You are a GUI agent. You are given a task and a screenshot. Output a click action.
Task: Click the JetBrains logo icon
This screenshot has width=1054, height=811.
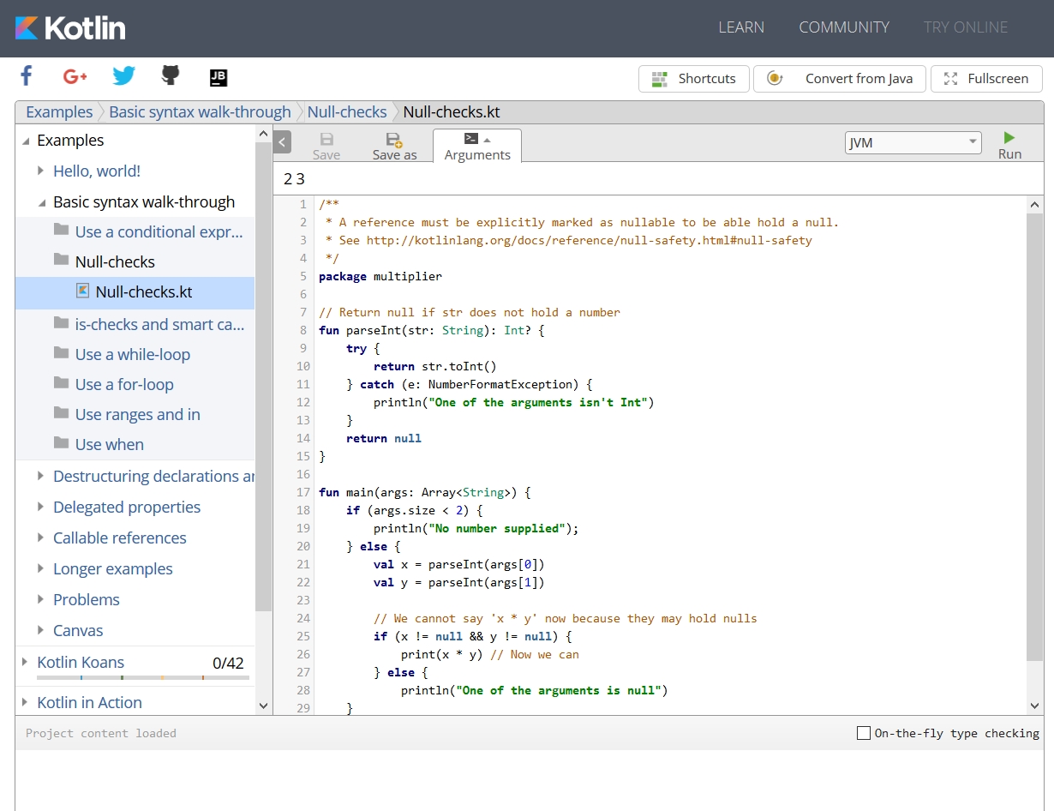tap(219, 78)
